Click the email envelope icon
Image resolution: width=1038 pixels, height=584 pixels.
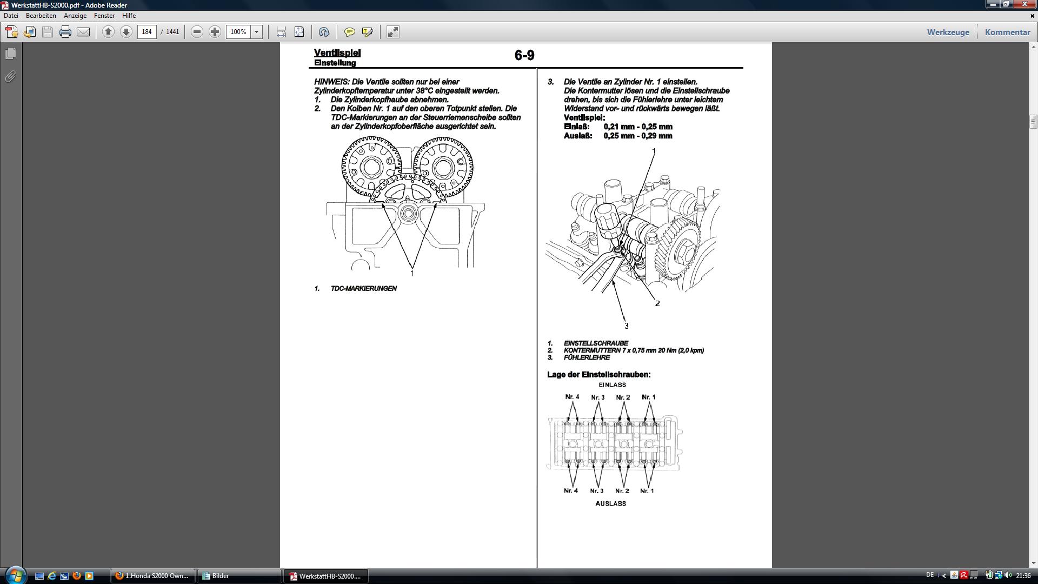point(83,32)
